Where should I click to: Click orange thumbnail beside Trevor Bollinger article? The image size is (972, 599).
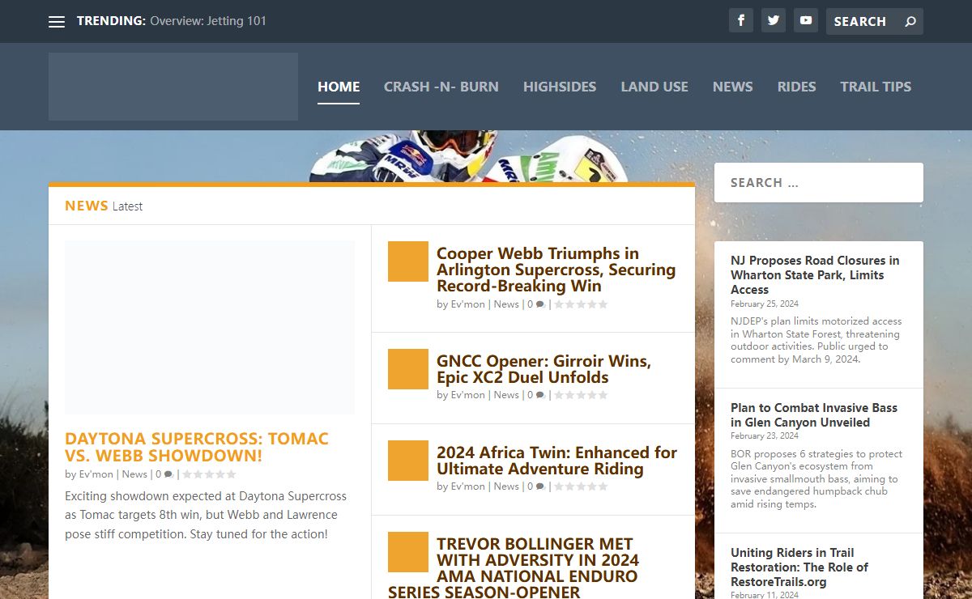tap(408, 552)
